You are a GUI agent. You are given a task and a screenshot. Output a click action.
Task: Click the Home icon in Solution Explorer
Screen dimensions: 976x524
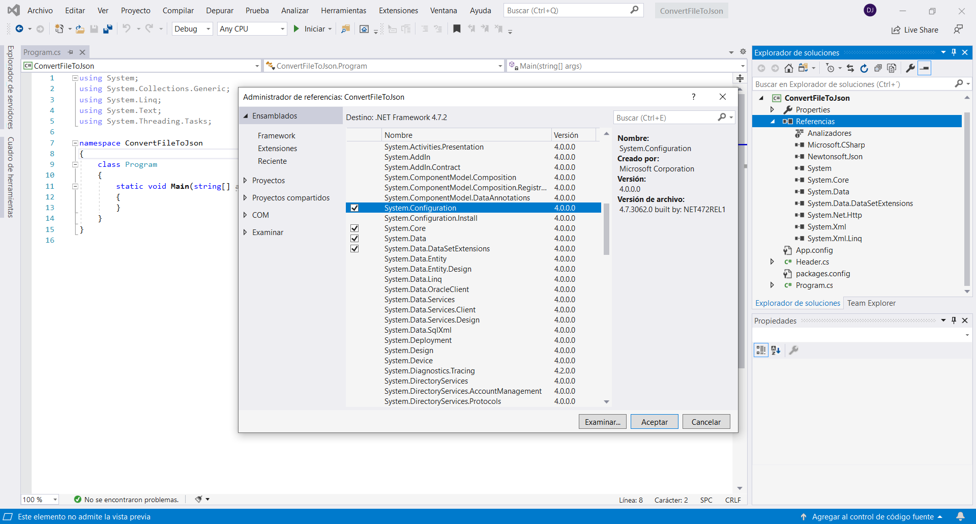coord(788,68)
